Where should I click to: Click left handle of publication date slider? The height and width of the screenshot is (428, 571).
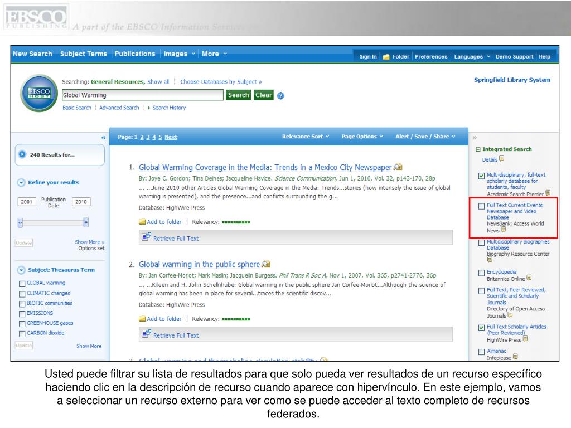tap(20, 222)
